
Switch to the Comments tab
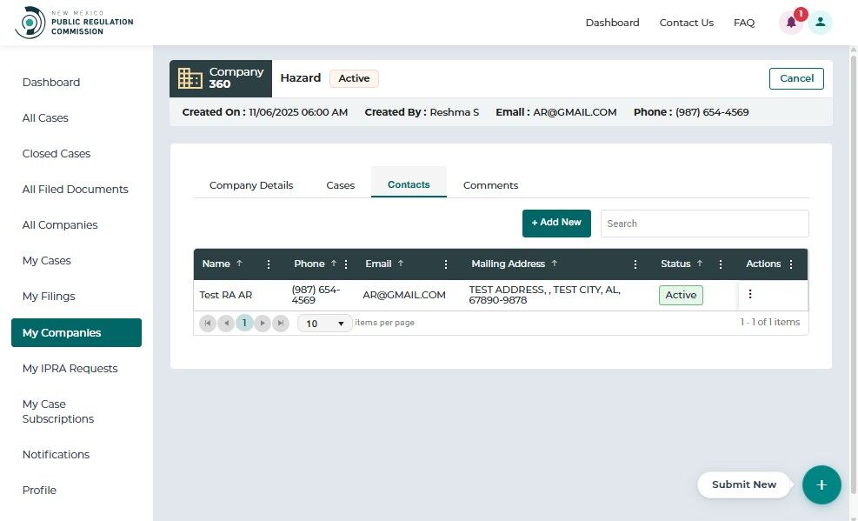coord(490,185)
